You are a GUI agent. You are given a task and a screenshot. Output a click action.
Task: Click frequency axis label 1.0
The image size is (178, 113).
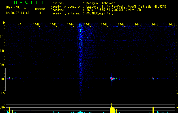point(2,51)
